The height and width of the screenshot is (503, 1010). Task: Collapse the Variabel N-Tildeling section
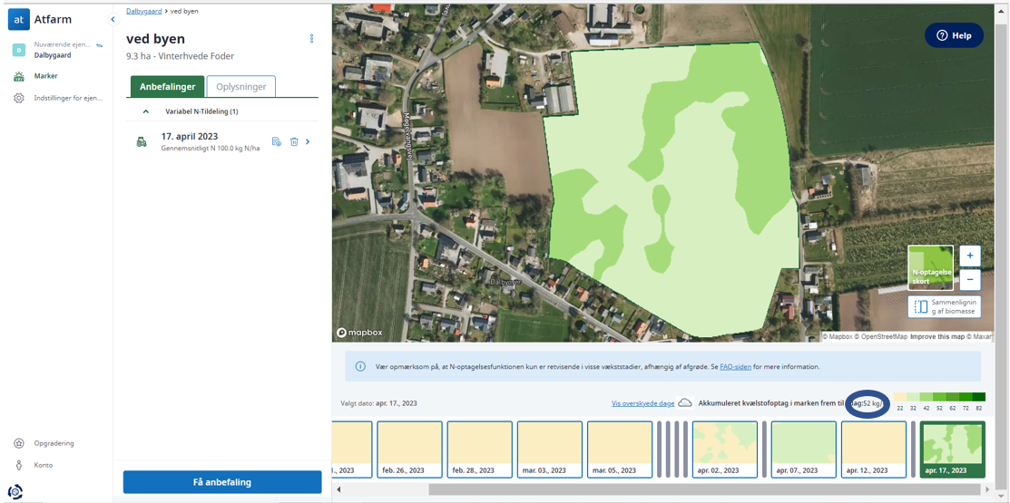point(146,111)
